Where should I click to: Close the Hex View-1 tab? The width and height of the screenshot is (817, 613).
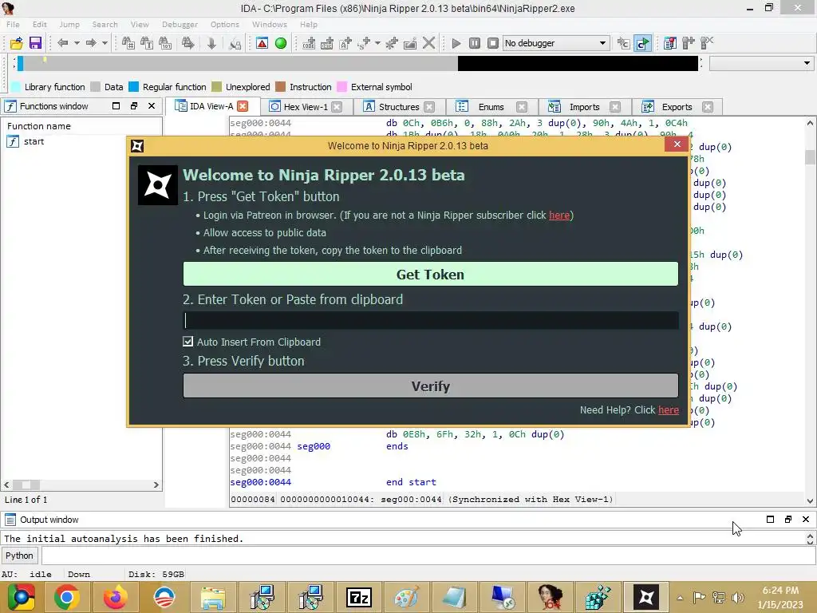click(337, 107)
